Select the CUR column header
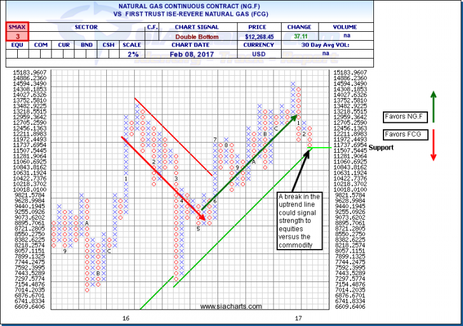The width and height of the screenshot is (463, 326). point(64,45)
